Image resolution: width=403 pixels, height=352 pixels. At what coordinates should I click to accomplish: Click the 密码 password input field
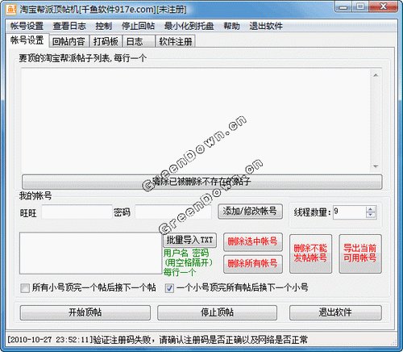click(173, 212)
